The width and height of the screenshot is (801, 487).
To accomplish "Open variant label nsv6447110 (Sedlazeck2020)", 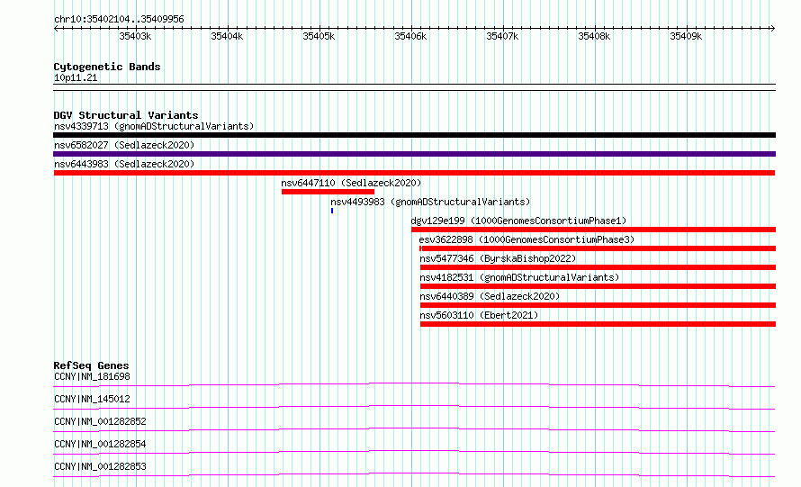I will (351, 183).
